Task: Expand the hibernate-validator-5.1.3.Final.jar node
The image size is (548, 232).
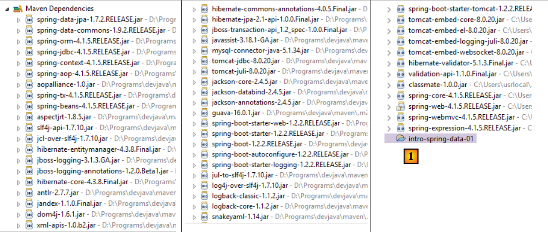Action: click(389, 63)
